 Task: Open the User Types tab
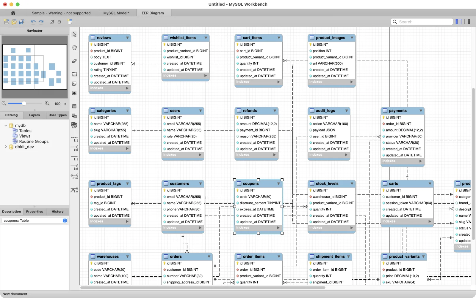(x=58, y=115)
